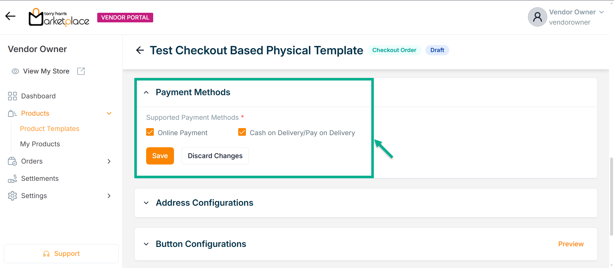Viewport: 614px width, 268px height.
Task: Toggle Cash on Delivery checkbox
Action: coord(242,132)
